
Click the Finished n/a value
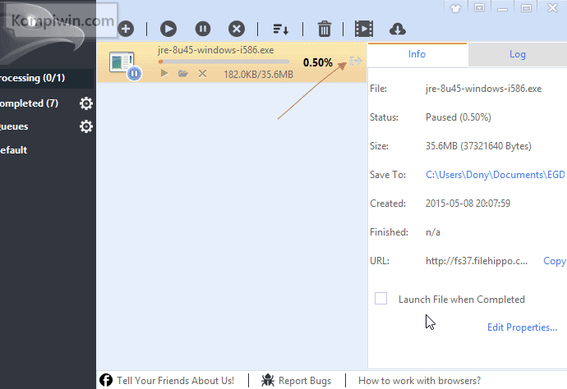[x=433, y=232]
